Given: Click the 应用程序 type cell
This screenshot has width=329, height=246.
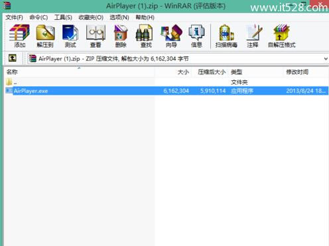Looking at the screenshot, I should pyautogui.click(x=242, y=91).
